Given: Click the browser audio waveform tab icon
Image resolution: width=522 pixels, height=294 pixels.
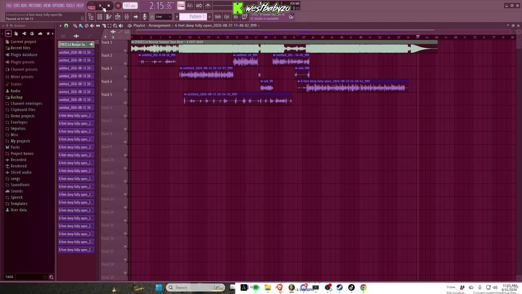Looking at the screenshot, I should [8, 33].
